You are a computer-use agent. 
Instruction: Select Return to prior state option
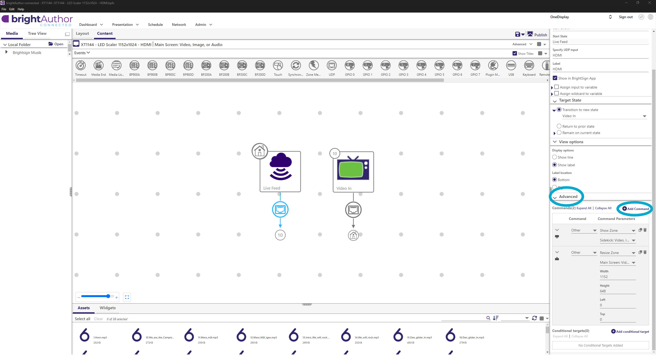pyautogui.click(x=559, y=126)
